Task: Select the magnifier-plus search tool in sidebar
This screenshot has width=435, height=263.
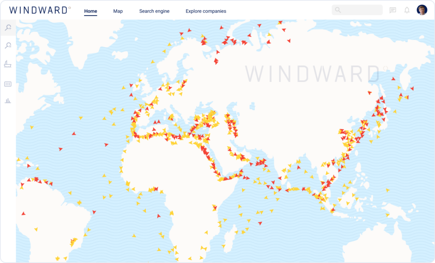Action: click(8, 28)
